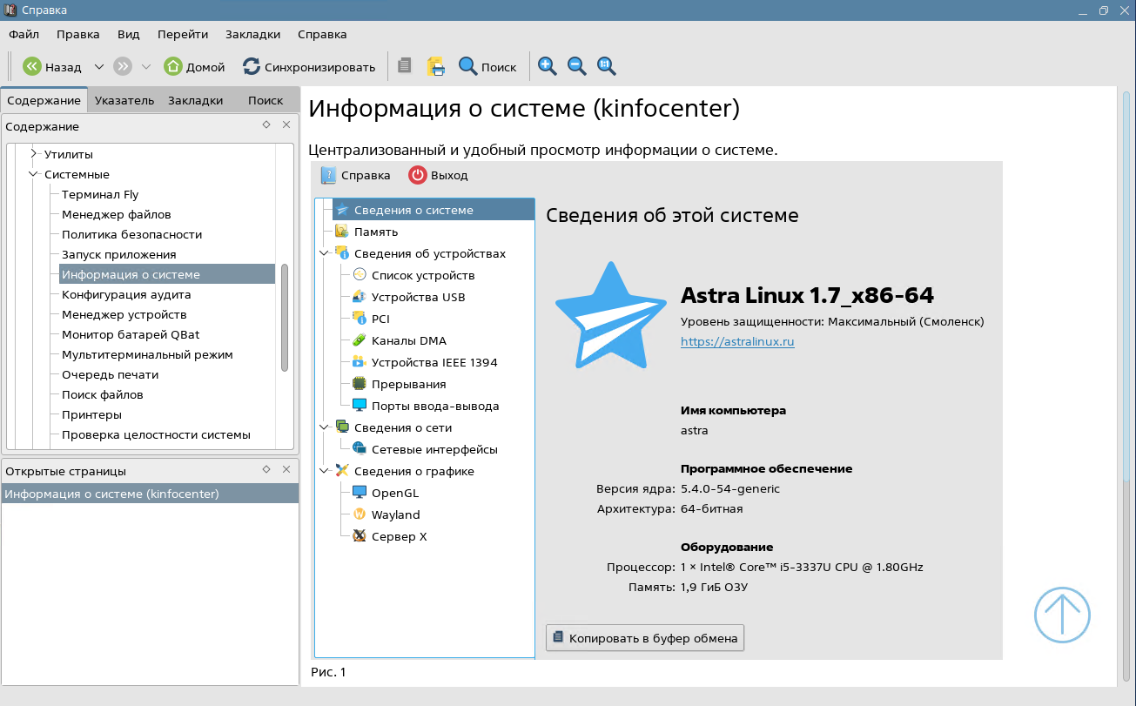Click the scroll-to-top arrow circle
The height and width of the screenshot is (706, 1136).
click(x=1062, y=615)
